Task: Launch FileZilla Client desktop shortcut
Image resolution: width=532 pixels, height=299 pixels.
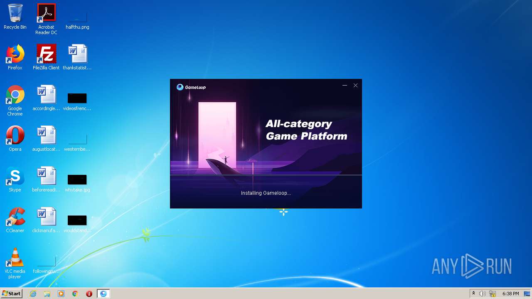Action: pos(46,57)
